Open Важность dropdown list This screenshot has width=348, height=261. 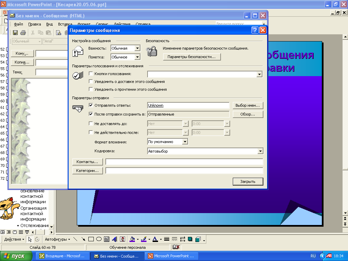pyautogui.click(x=137, y=48)
